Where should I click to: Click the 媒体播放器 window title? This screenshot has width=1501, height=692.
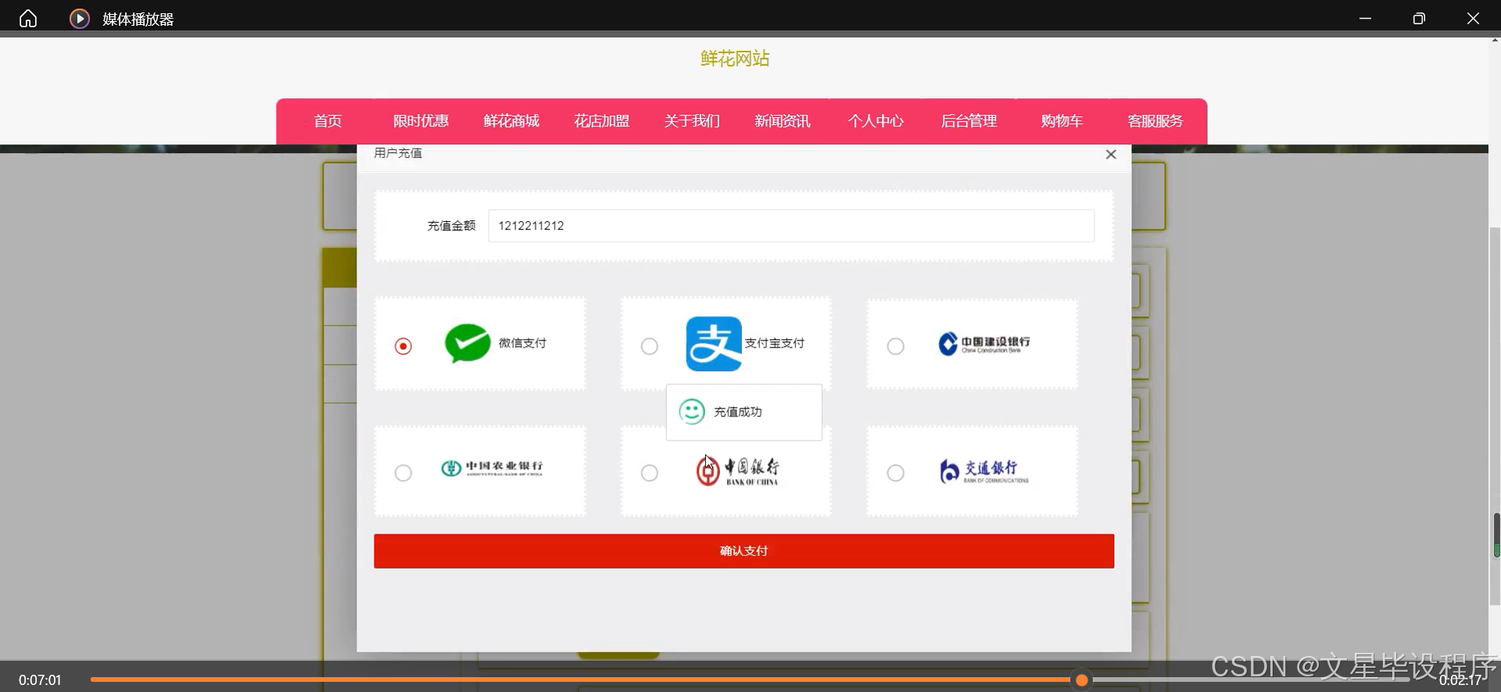tap(138, 19)
